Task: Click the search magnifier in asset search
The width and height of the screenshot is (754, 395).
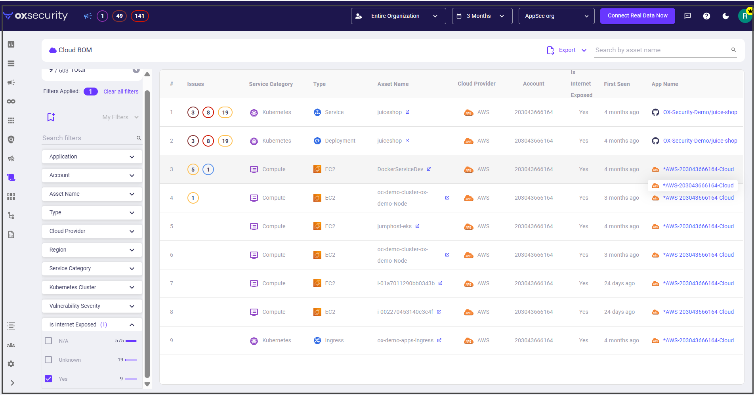Action: point(733,50)
